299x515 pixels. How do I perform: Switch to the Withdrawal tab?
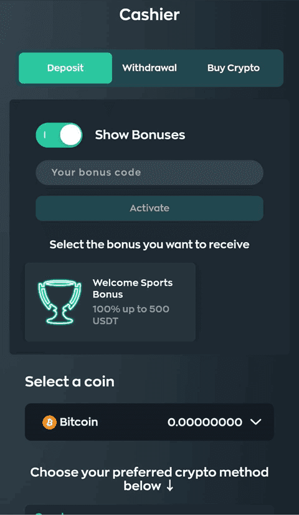click(x=149, y=68)
